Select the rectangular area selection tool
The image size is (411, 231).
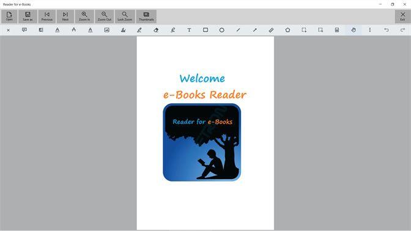coord(304,30)
